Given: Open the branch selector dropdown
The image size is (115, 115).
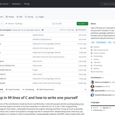Looking at the screenshot, I should click(x=2, y=24).
